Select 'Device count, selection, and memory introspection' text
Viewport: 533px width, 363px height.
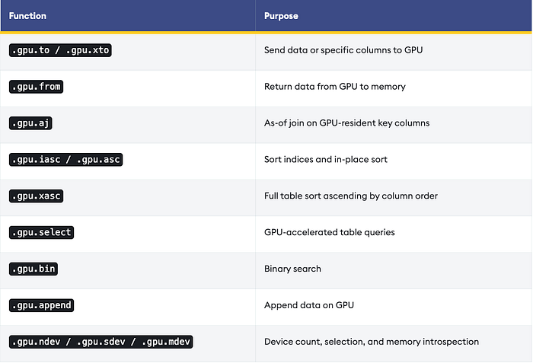click(x=372, y=342)
